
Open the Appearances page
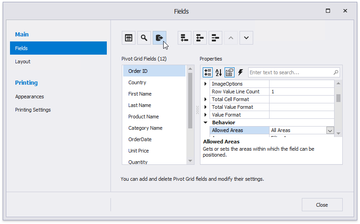(30, 97)
